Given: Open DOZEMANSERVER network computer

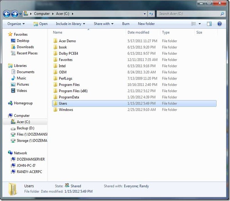Looking at the screenshot, I should (31, 159).
